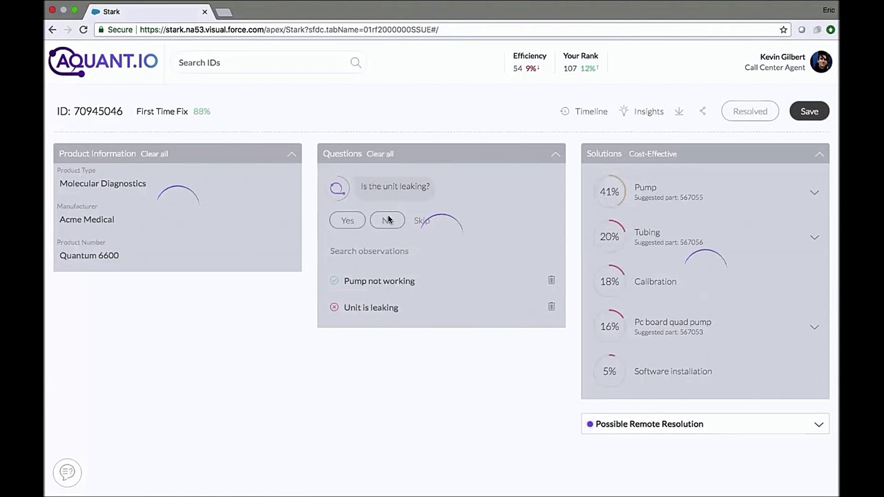Screen dimensions: 884x497
Task: Open a new browser tab
Action: pos(224,12)
